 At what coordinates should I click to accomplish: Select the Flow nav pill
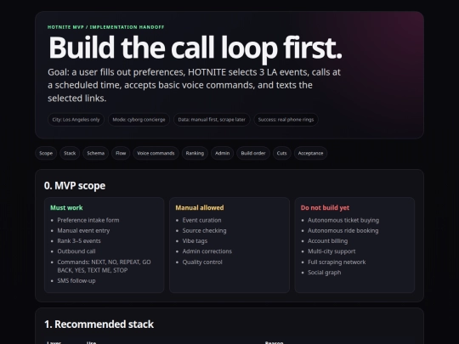[121, 153]
